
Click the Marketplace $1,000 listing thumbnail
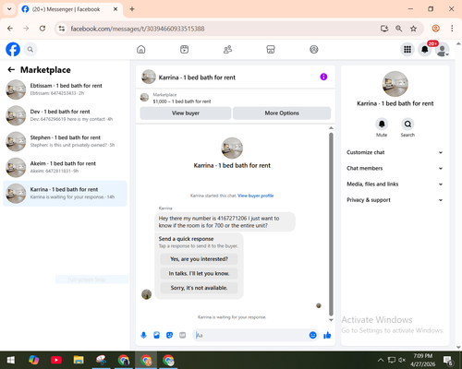tap(144, 98)
